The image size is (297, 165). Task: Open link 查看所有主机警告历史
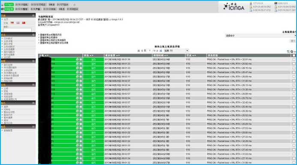point(51,35)
